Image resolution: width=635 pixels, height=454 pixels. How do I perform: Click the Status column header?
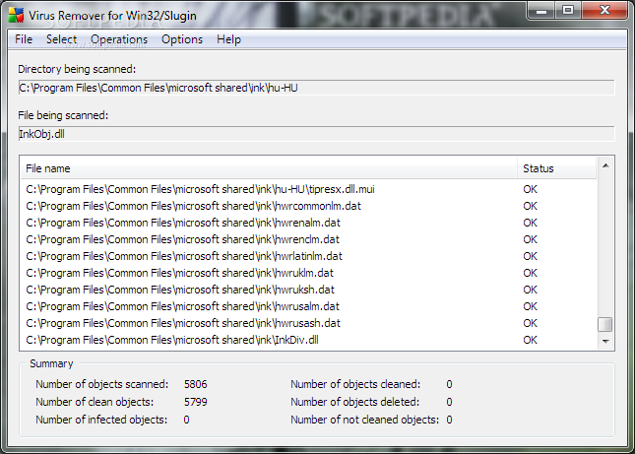point(557,168)
